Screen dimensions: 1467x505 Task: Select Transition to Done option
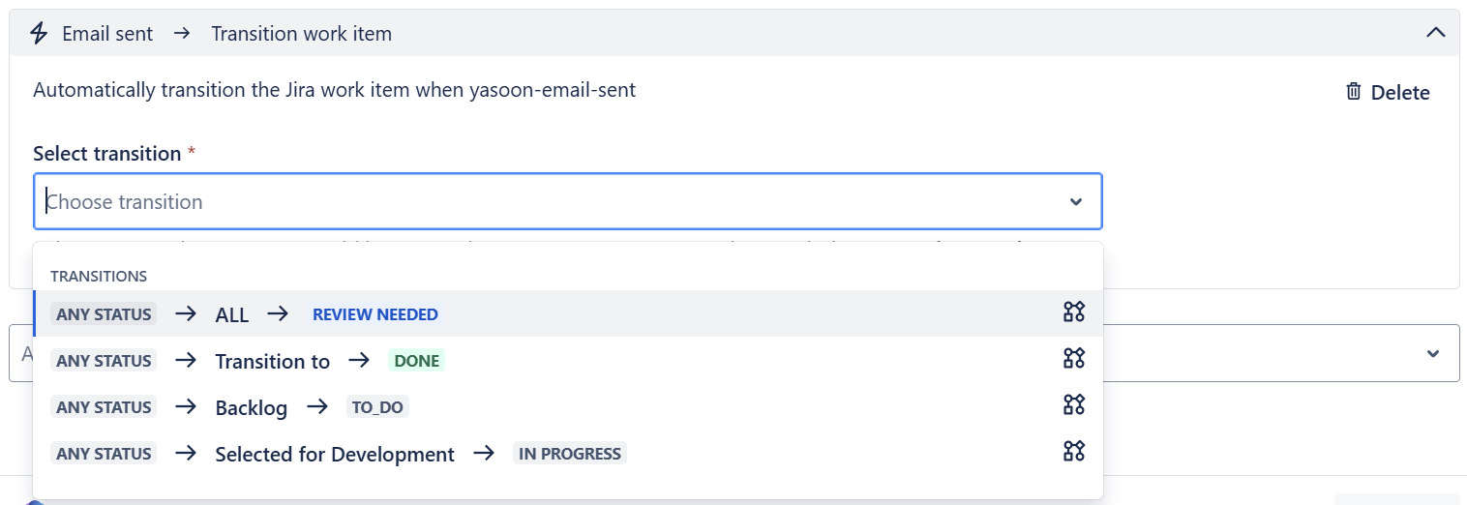272,361
